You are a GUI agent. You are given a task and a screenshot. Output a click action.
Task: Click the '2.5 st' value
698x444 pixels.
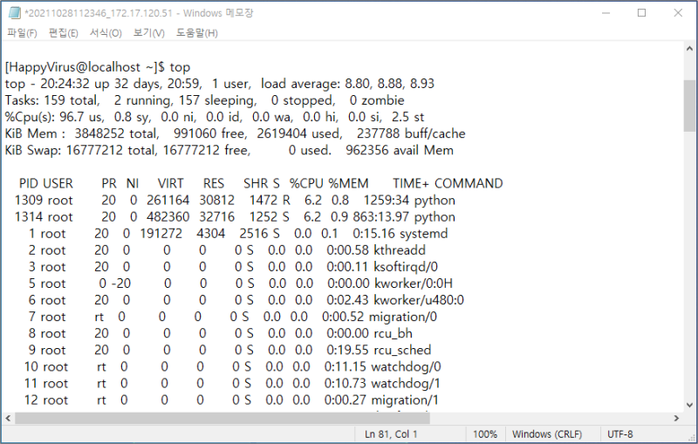point(407,117)
